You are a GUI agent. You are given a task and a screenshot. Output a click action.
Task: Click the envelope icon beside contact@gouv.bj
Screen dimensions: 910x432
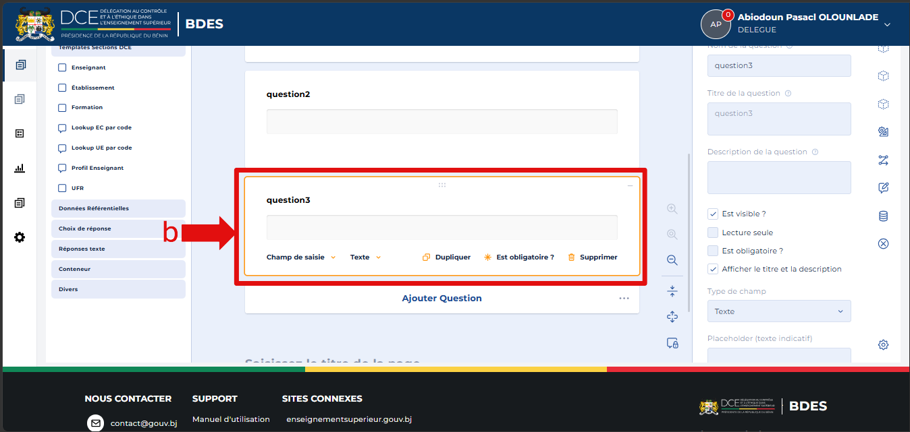pyautogui.click(x=96, y=423)
